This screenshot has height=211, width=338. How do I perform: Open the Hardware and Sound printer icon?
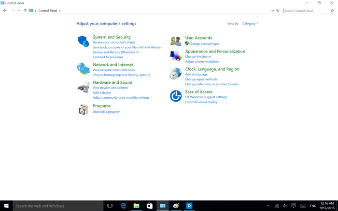[x=83, y=87]
